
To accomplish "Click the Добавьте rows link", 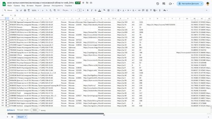I will pyautogui.click(x=11, y=110).
